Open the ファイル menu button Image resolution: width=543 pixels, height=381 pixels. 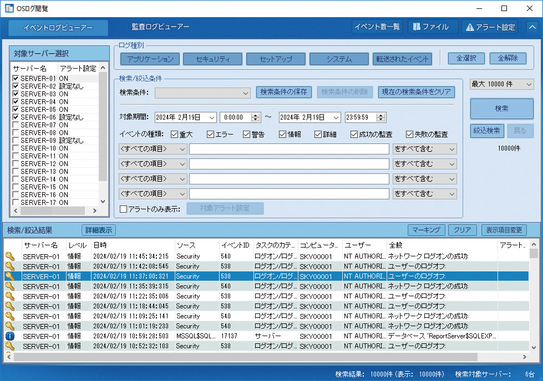click(x=433, y=27)
